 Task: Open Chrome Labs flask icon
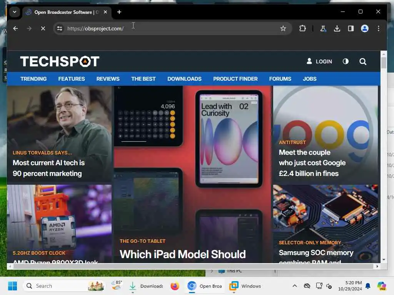pyautogui.click(x=323, y=28)
